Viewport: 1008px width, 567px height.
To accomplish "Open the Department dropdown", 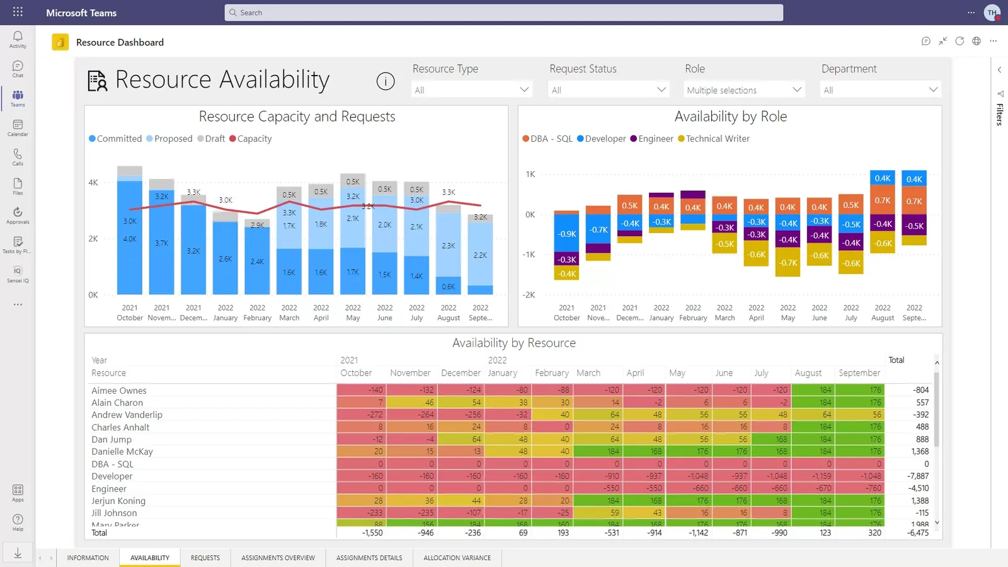I will coord(881,90).
